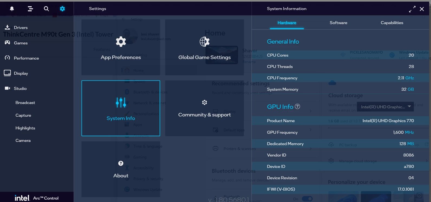Open App Preferences tile
431x202 pixels.
pyautogui.click(x=121, y=47)
